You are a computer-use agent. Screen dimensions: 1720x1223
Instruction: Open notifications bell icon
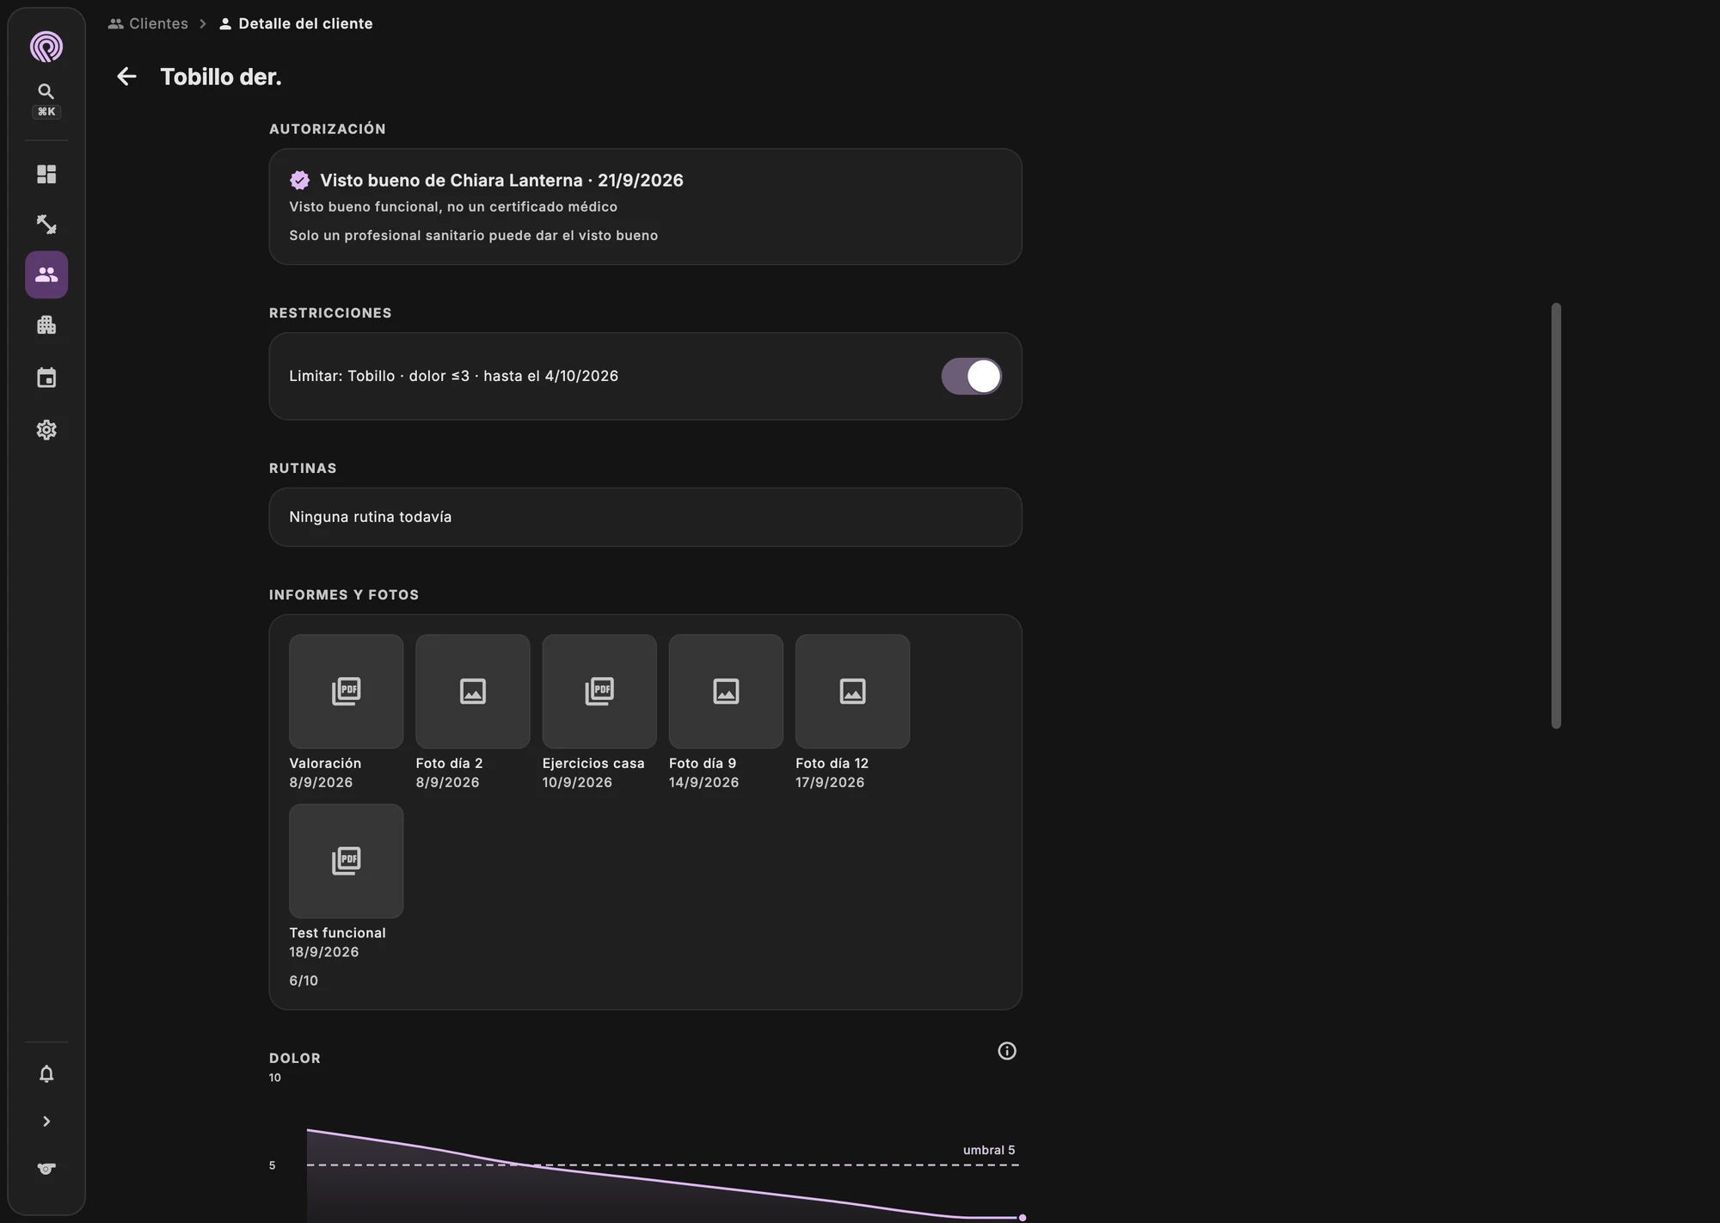pyautogui.click(x=46, y=1073)
